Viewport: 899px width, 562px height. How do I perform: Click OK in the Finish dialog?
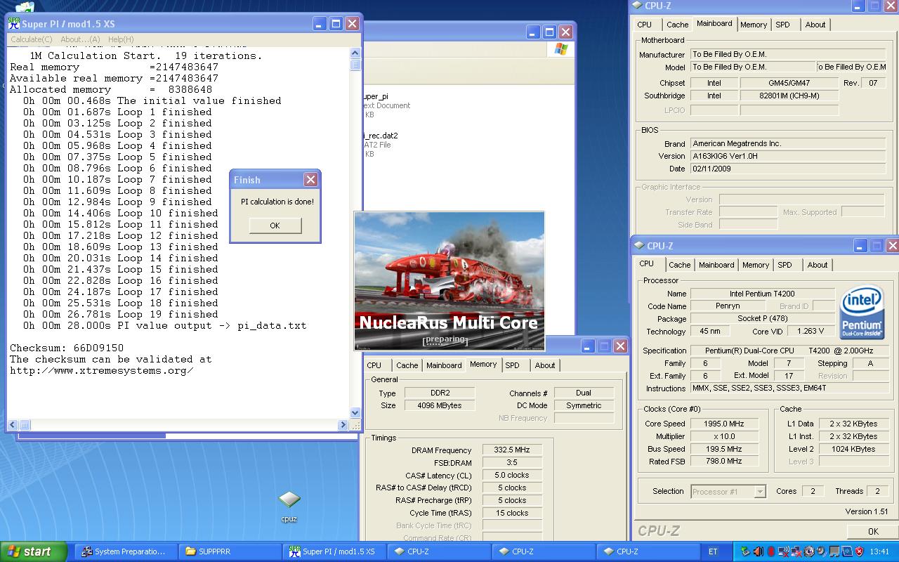[x=275, y=226]
